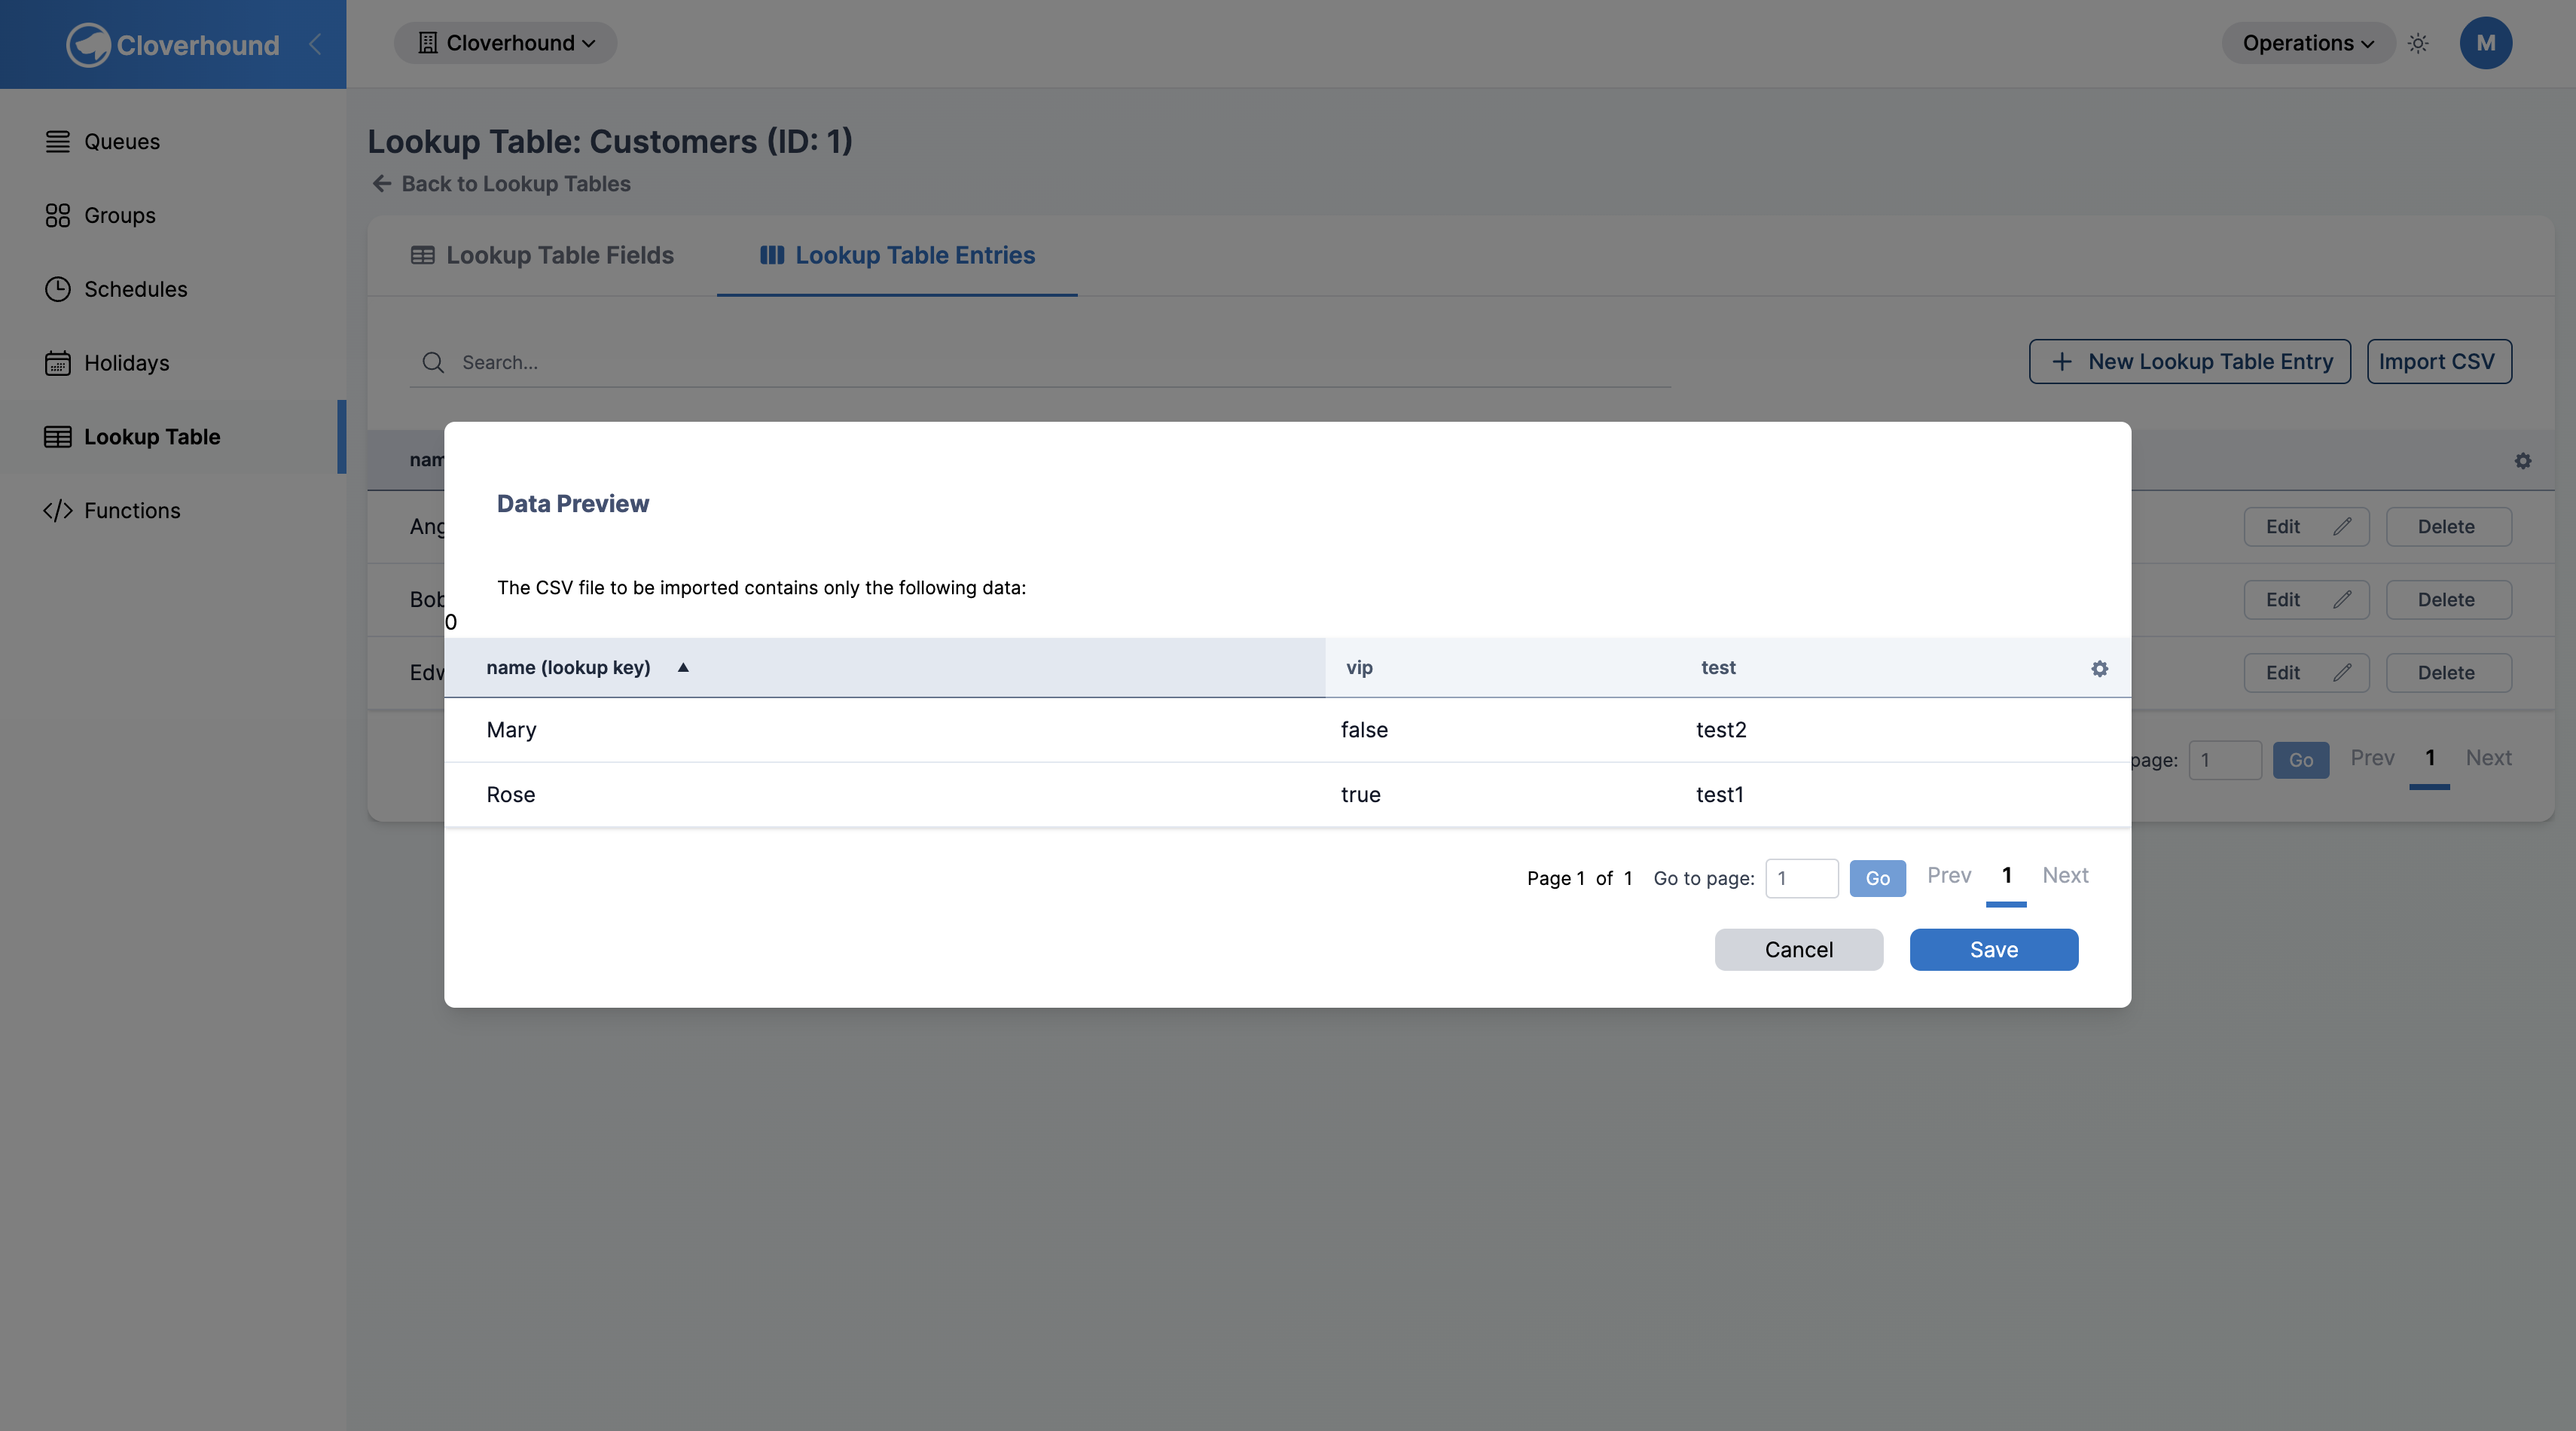Cancel the CSV import
This screenshot has width=2576, height=1431.
pos(1799,950)
